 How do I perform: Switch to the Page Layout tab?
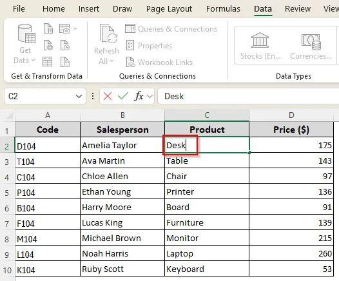point(169,9)
